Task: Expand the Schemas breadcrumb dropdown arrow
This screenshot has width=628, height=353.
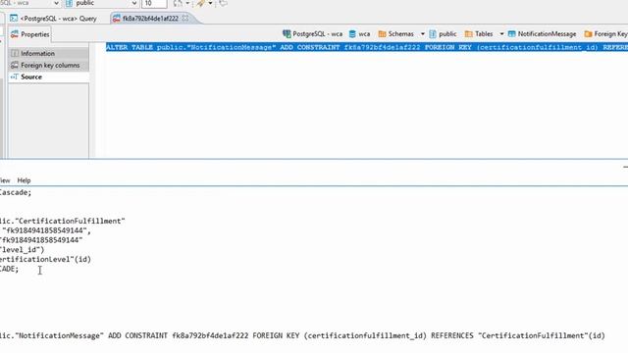Action: pos(423,34)
